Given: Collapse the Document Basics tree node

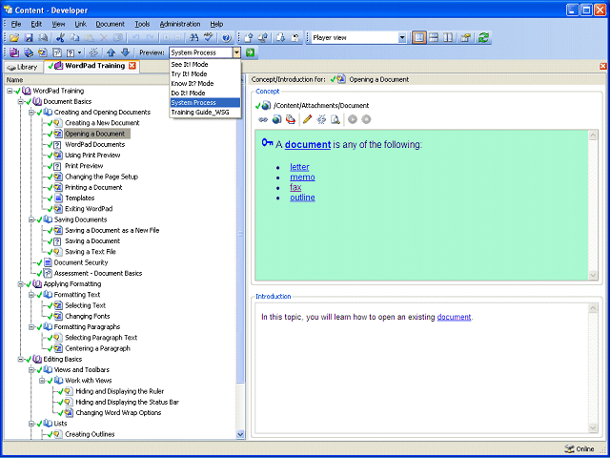Looking at the screenshot, I should pyautogui.click(x=20, y=102).
